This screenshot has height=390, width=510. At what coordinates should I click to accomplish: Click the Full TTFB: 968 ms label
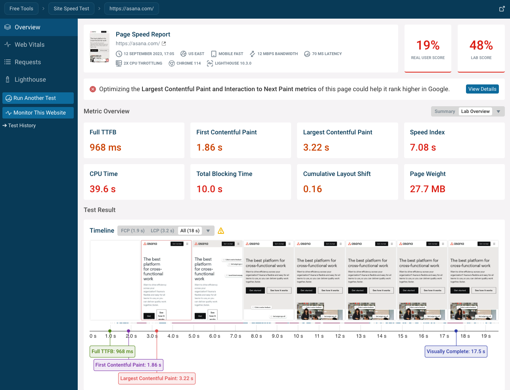pyautogui.click(x=112, y=352)
